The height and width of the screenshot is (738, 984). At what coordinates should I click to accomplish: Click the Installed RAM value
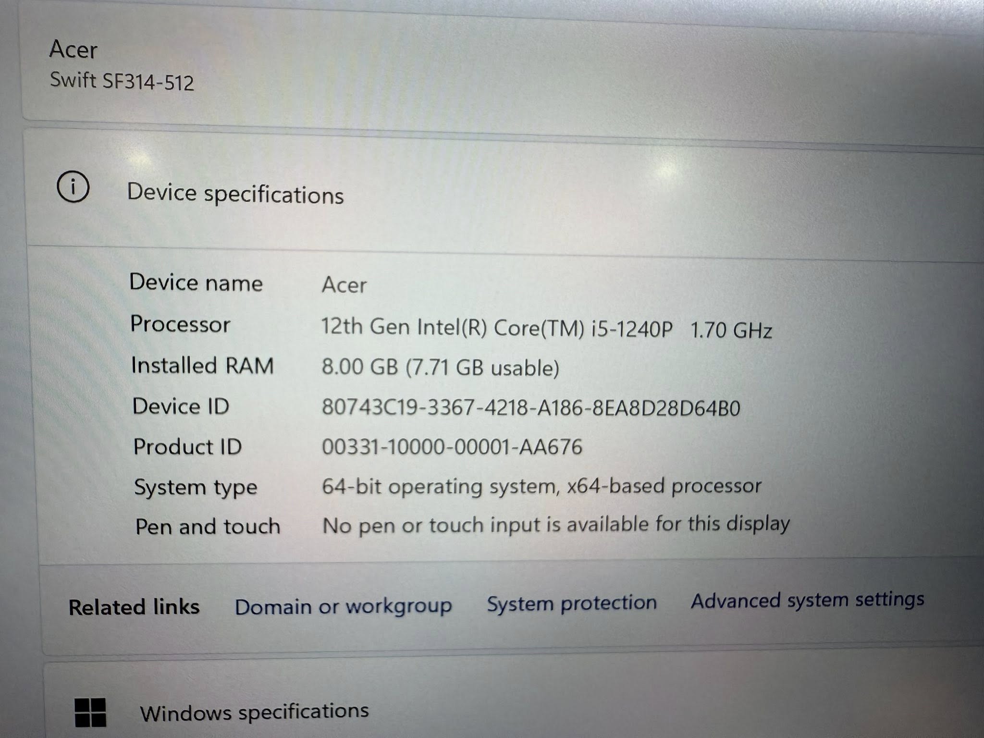pyautogui.click(x=440, y=368)
